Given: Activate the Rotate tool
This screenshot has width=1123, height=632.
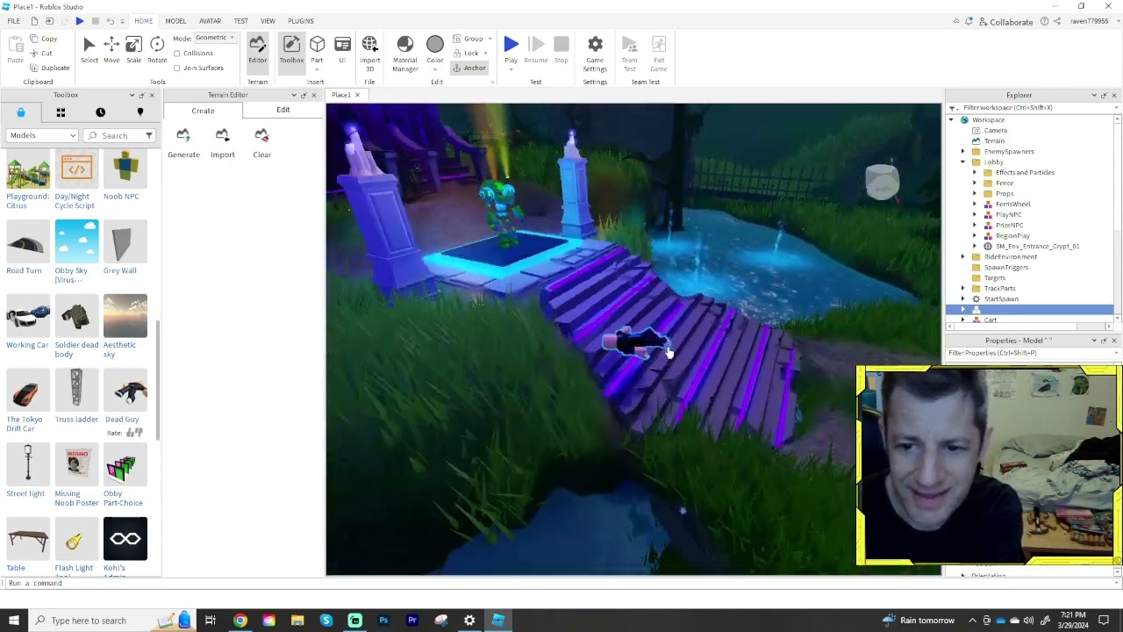Looking at the screenshot, I should 157,50.
